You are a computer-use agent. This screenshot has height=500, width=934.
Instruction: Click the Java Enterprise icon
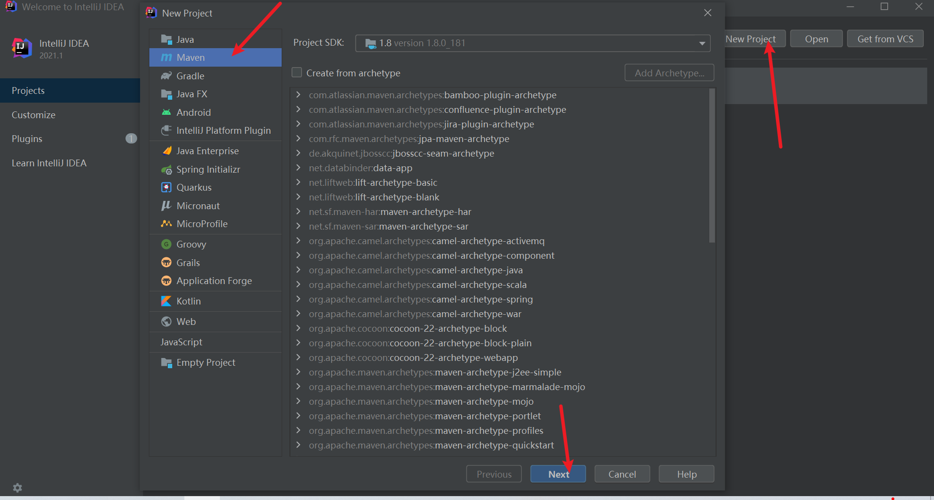point(166,151)
